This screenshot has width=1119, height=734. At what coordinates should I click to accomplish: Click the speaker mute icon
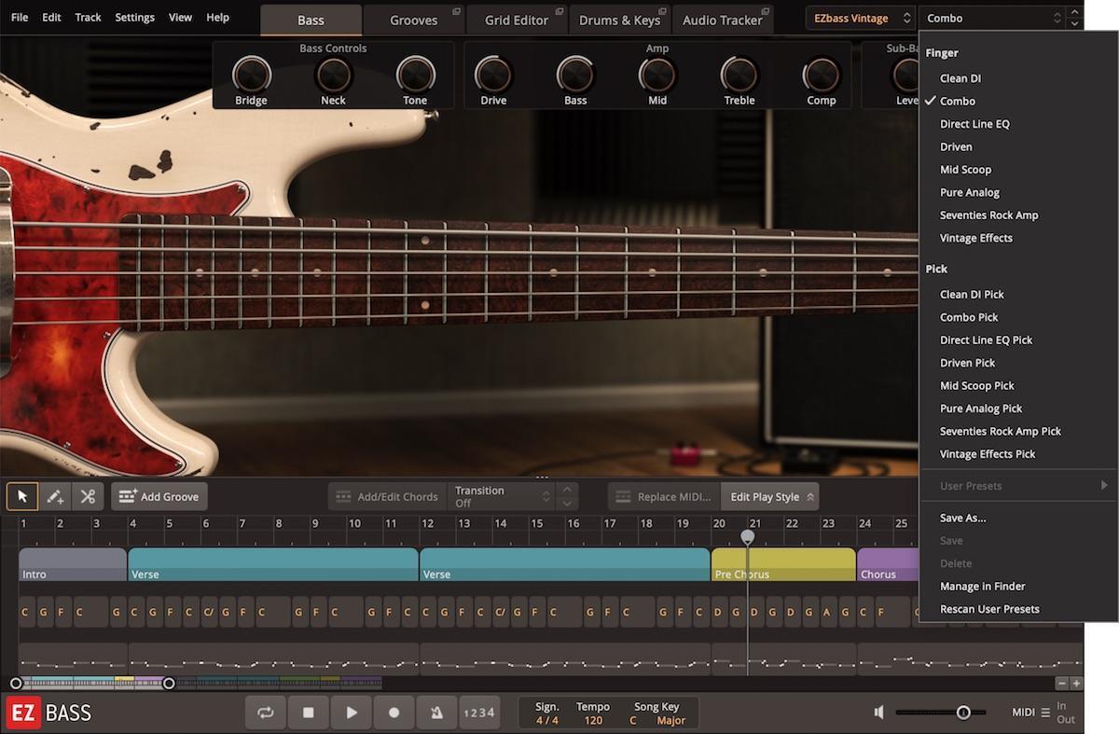pos(877,712)
